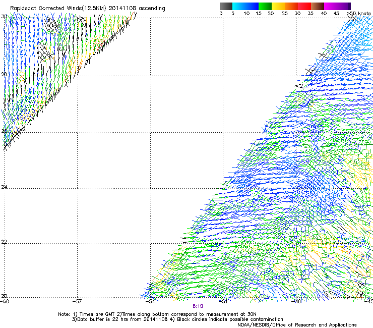Select the gray 0-5 knots color segment

(226, 6)
